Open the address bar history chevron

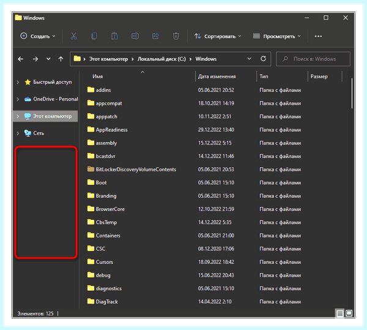click(x=250, y=59)
